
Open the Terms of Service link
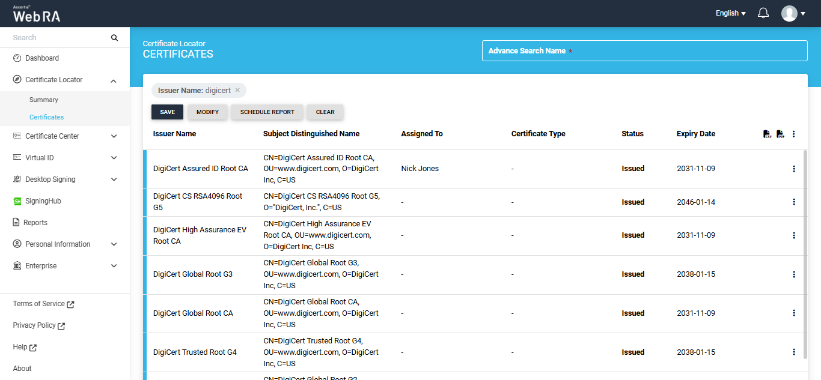tap(43, 304)
